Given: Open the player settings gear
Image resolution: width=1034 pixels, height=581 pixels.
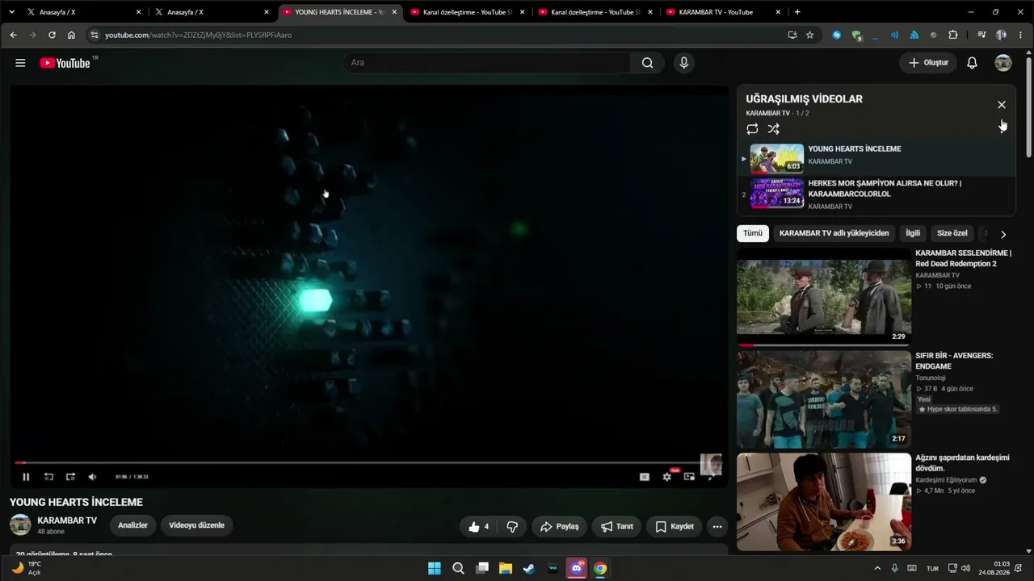Looking at the screenshot, I should pos(667,477).
